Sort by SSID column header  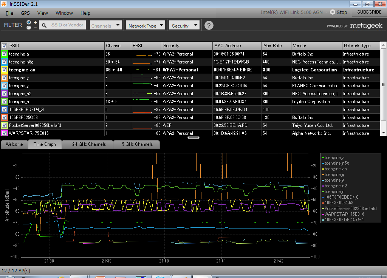pyautogui.click(x=56, y=46)
